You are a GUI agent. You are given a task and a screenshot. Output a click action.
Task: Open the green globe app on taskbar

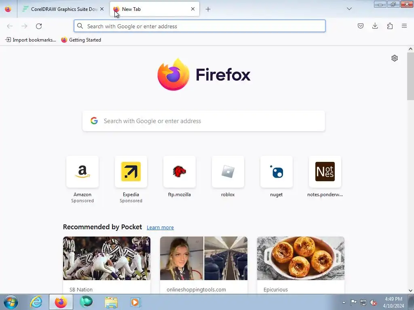click(86, 302)
